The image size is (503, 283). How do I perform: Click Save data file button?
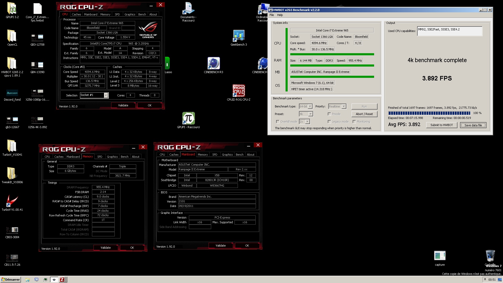pos(473,125)
